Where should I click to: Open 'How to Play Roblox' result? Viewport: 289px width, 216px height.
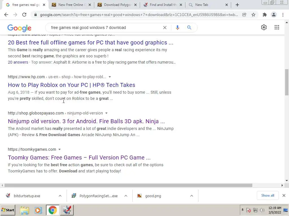tap(71, 85)
